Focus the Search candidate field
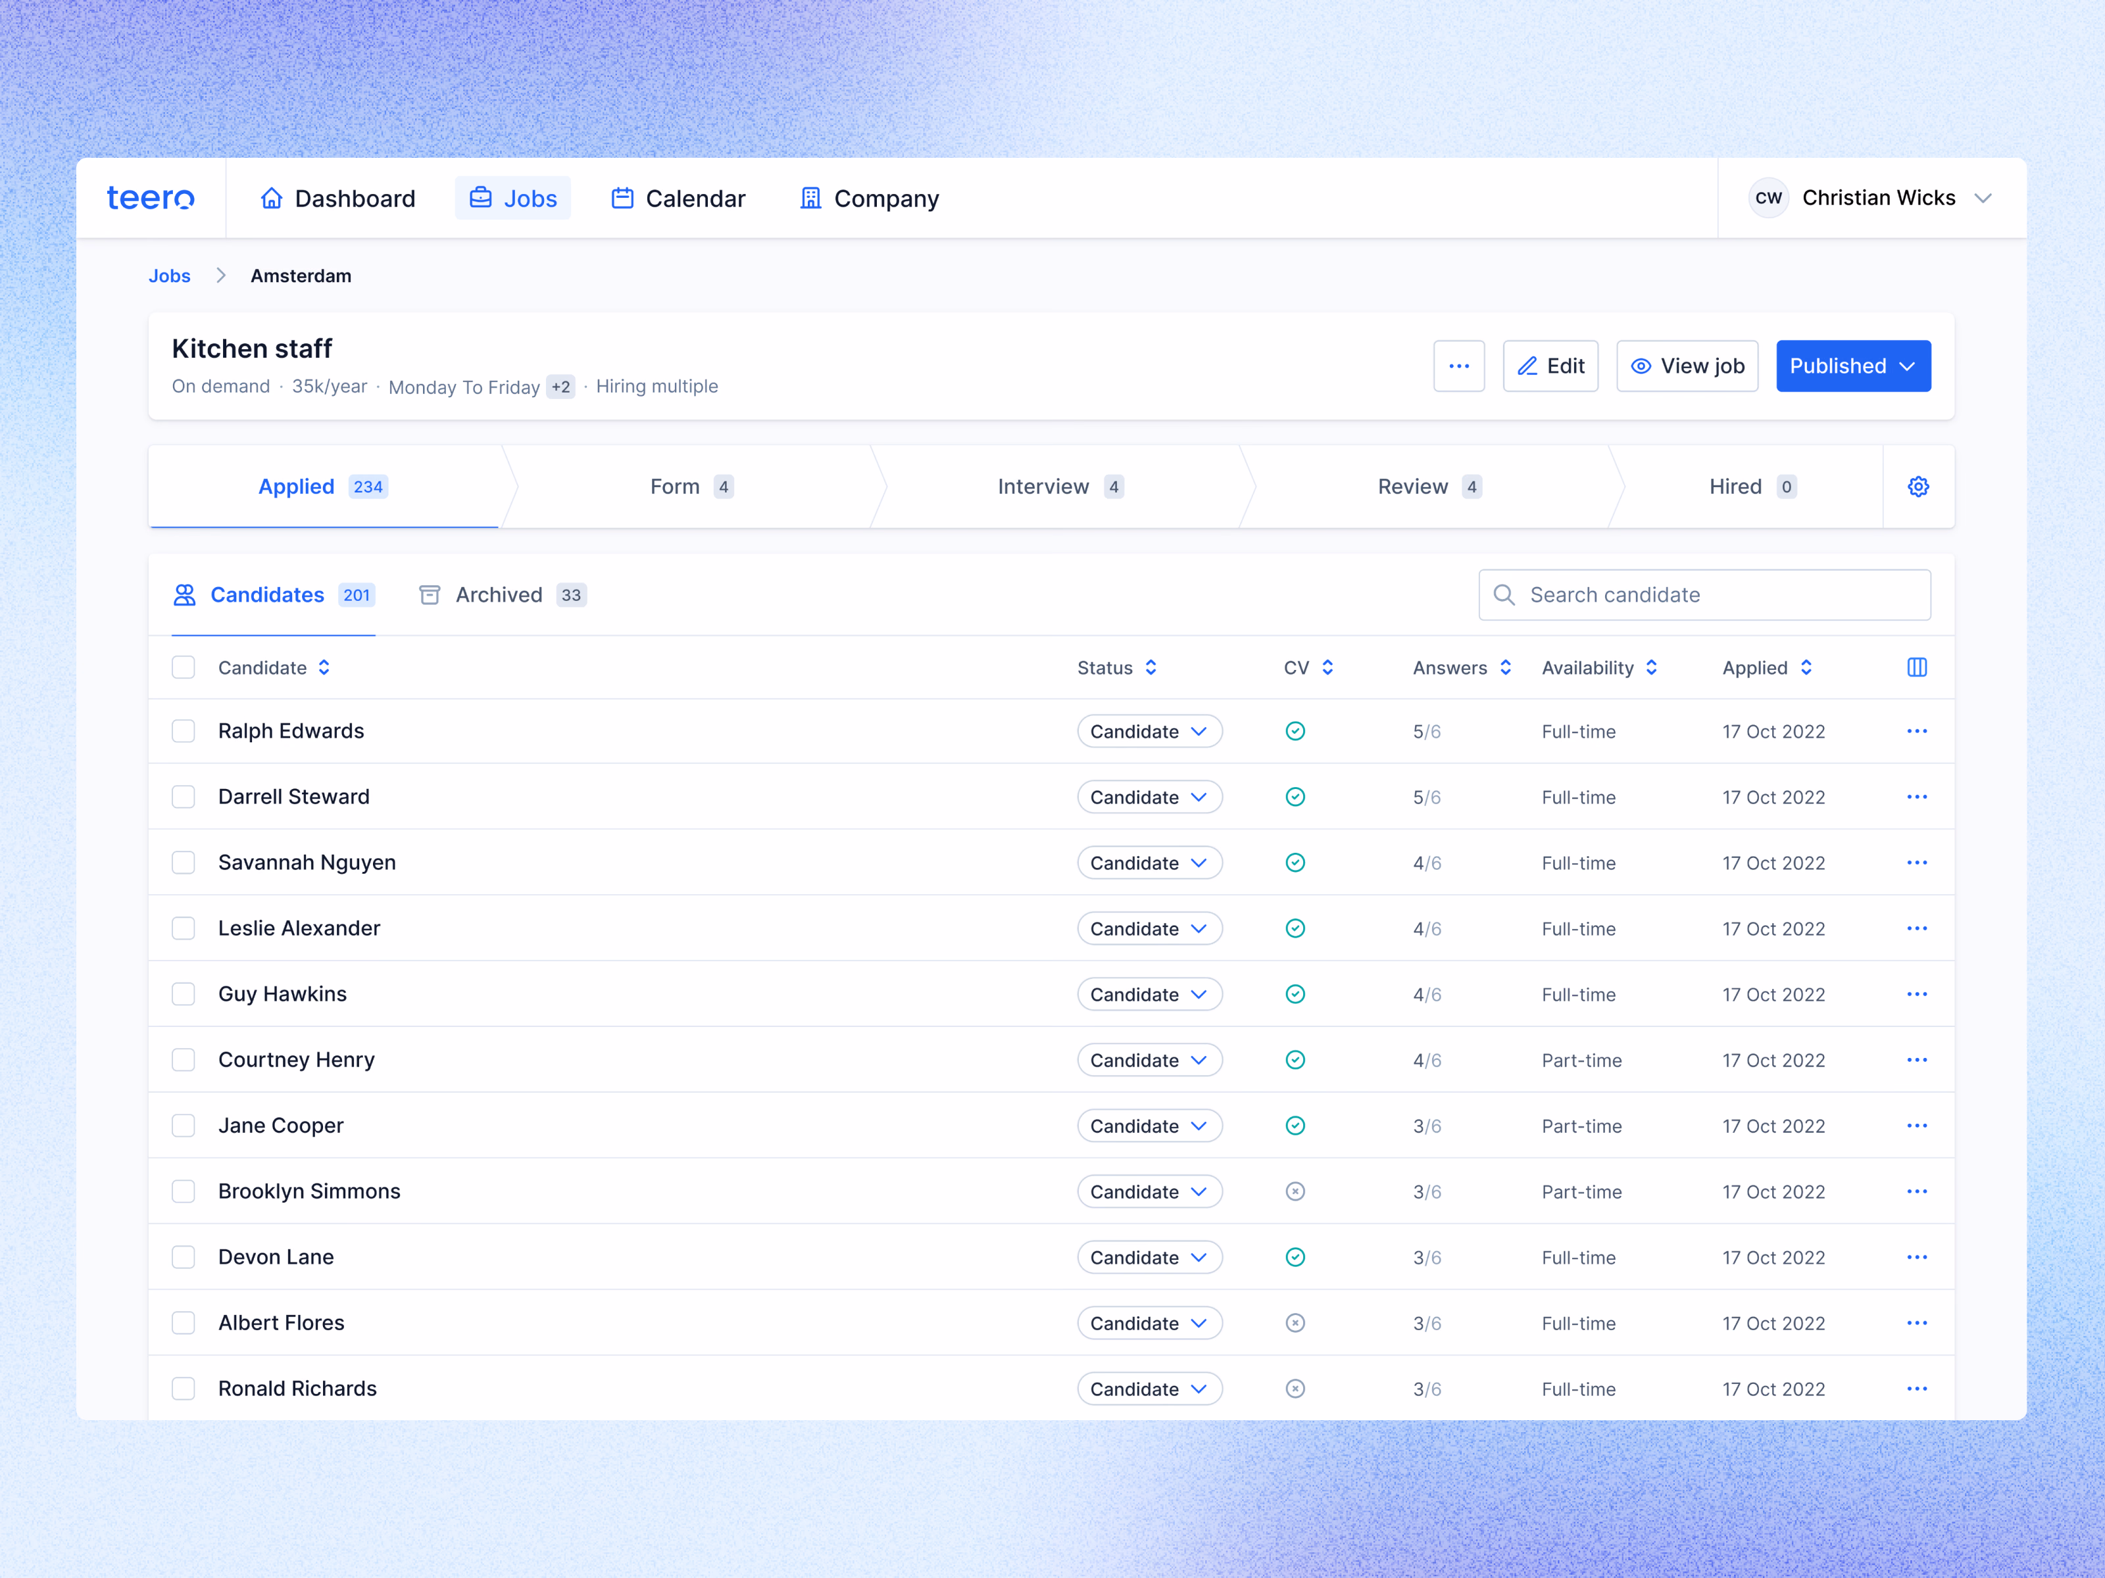The image size is (2105, 1578). coord(1704,594)
